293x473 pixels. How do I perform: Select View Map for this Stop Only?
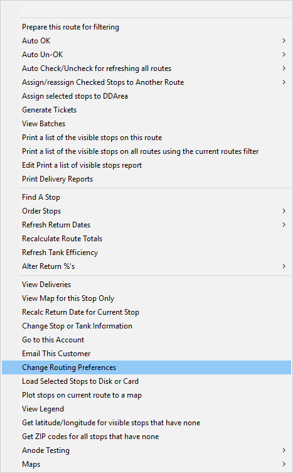coord(147,298)
